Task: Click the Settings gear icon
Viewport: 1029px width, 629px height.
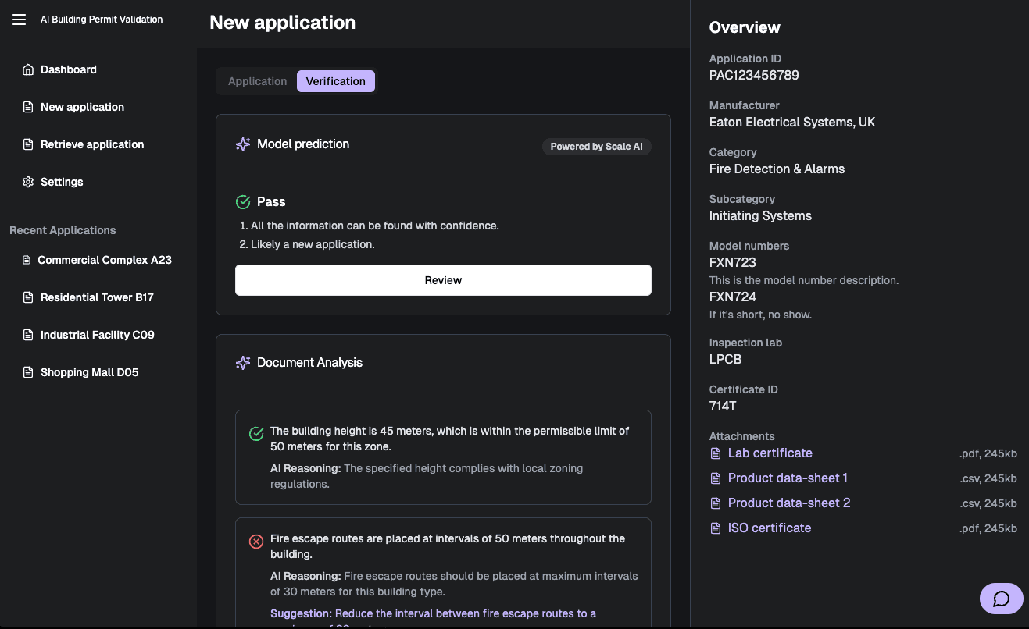Action: (x=28, y=182)
